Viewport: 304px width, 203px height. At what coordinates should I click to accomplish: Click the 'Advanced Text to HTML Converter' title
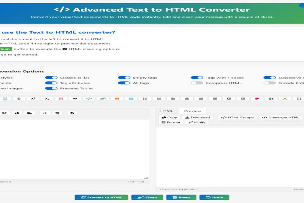(x=161, y=9)
